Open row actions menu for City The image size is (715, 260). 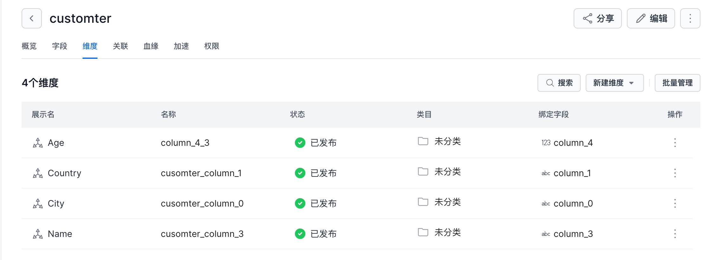[675, 203]
